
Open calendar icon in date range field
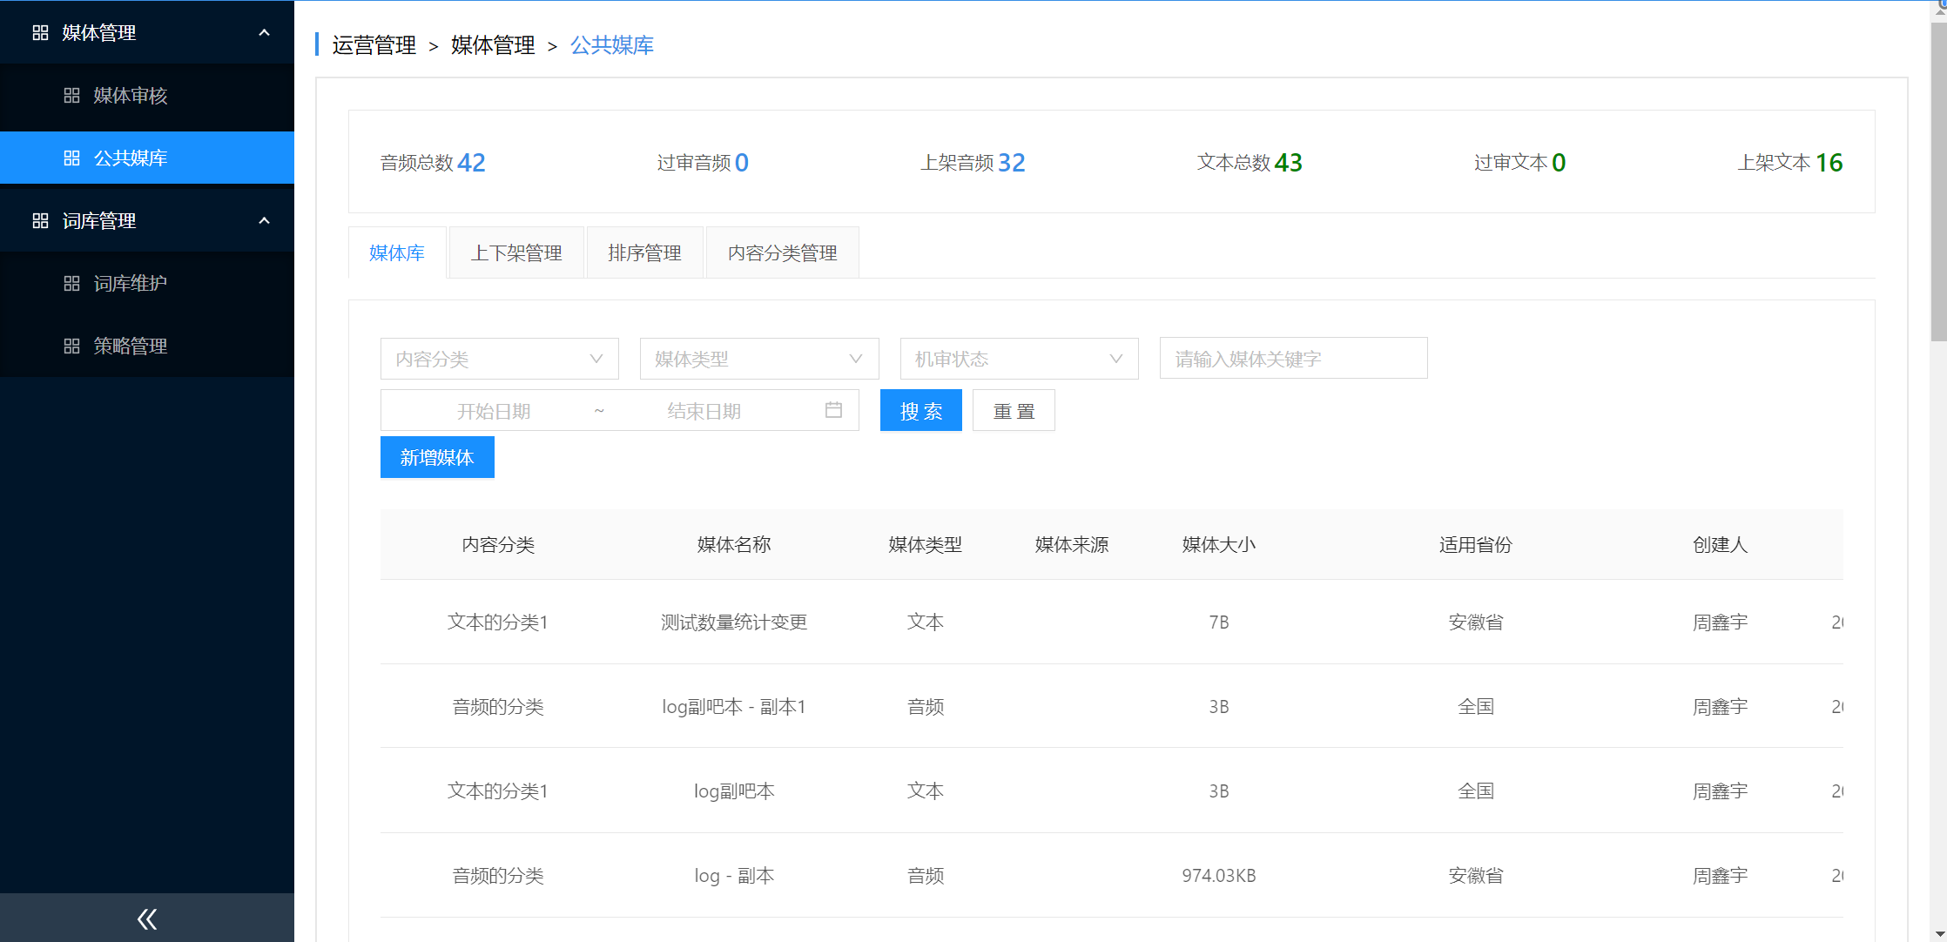[833, 410]
